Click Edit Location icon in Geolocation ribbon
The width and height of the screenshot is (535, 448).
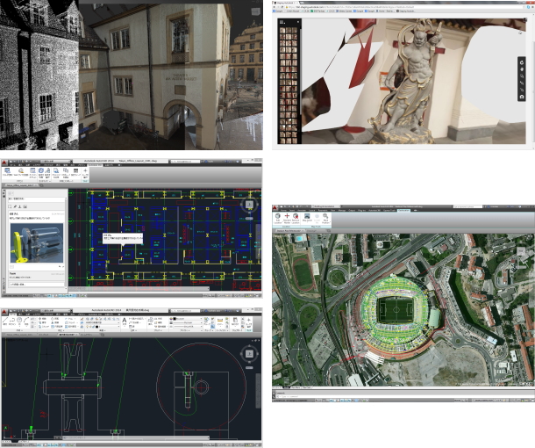(x=280, y=217)
